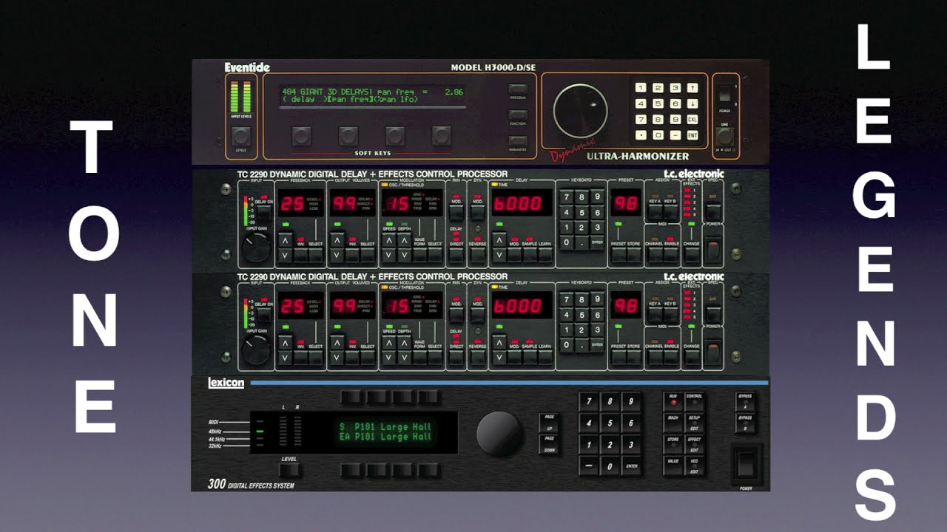947x532 pixels.
Task: Open Lexicon SETUP EDIT
Action: (x=694, y=422)
